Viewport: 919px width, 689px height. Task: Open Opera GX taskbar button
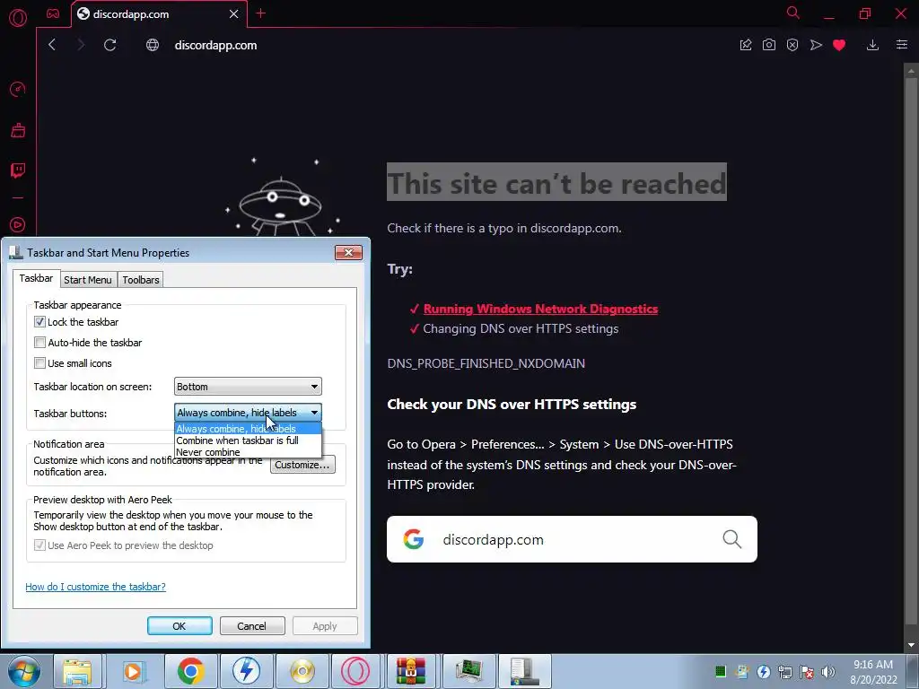(355, 671)
